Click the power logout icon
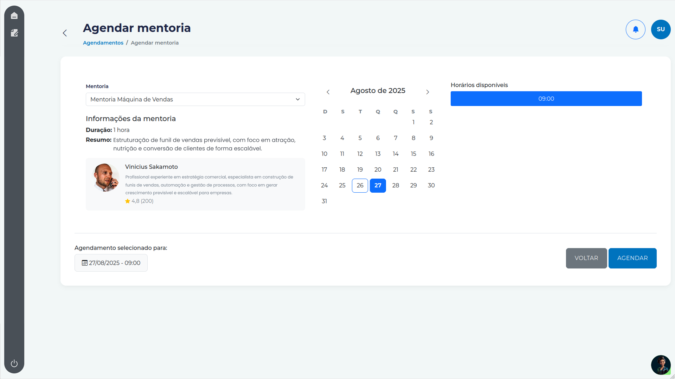The image size is (675, 379). [14, 363]
